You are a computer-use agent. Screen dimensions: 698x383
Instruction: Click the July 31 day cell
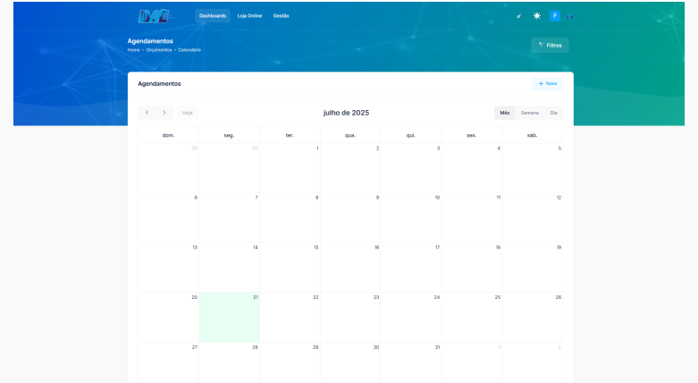click(x=411, y=362)
